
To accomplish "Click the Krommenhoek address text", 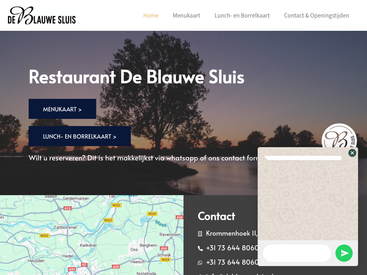I will [232, 233].
